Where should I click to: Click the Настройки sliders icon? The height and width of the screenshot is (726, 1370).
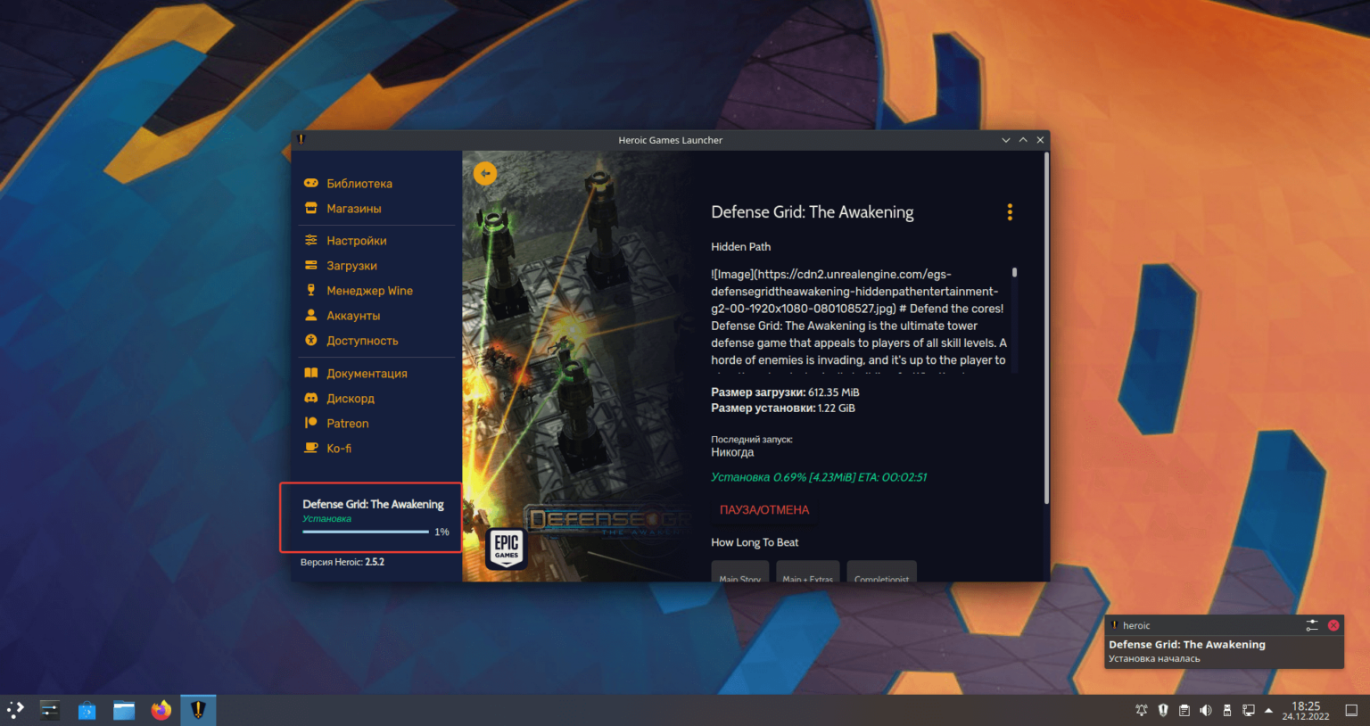click(x=311, y=241)
